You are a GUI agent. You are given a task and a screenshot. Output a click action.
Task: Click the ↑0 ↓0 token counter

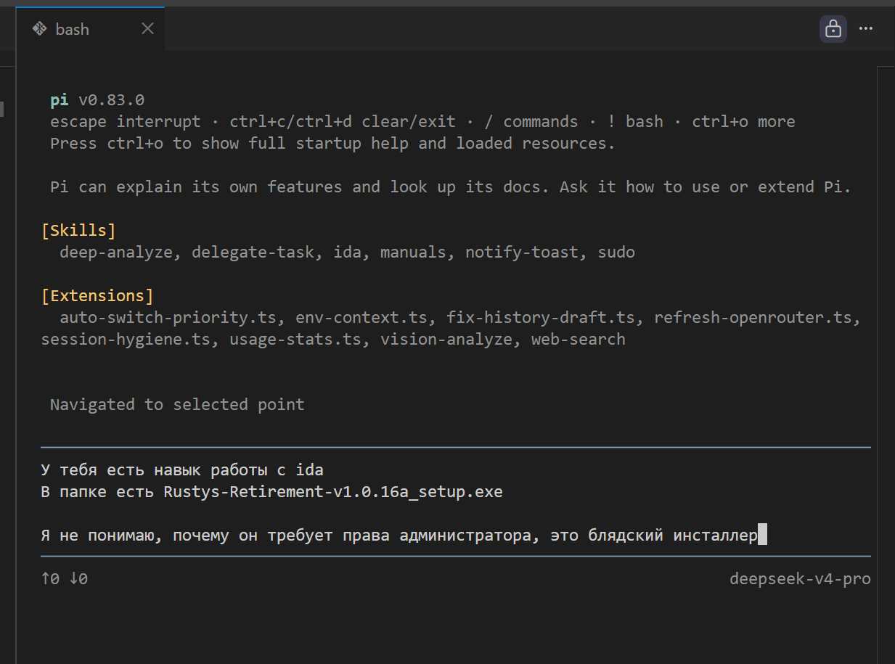coord(65,579)
